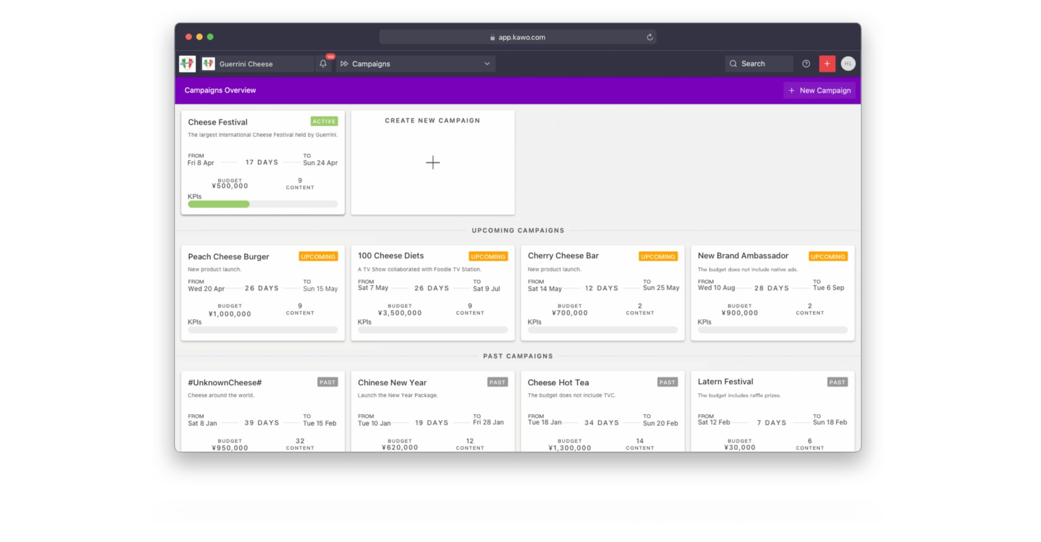This screenshot has height=542, width=1041.
Task: Open the Create New Campaign card
Action: coord(433,163)
